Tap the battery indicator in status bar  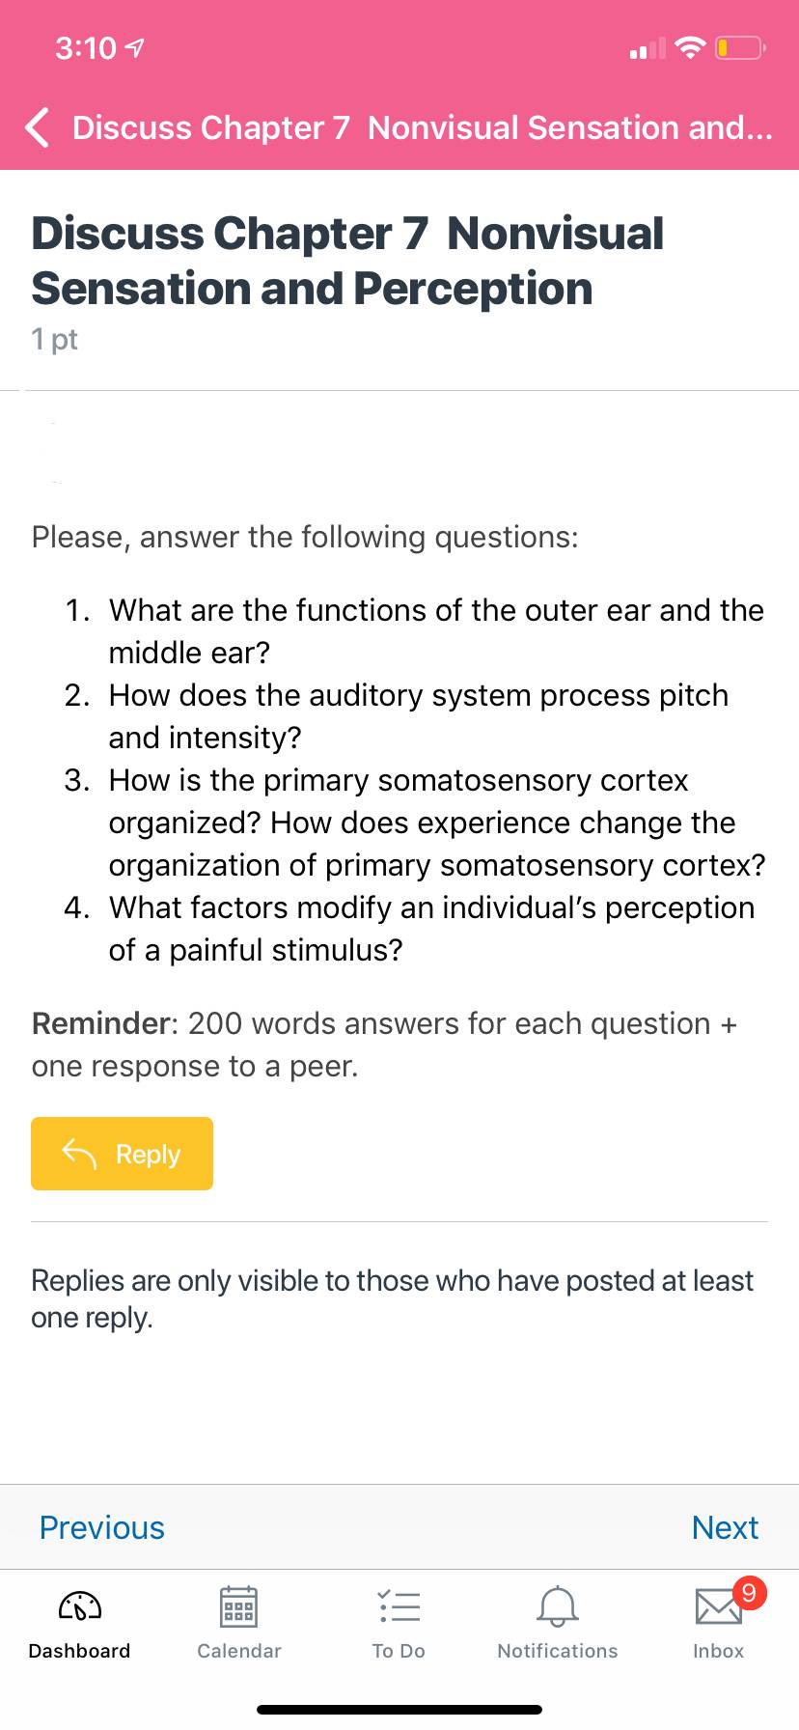[740, 47]
